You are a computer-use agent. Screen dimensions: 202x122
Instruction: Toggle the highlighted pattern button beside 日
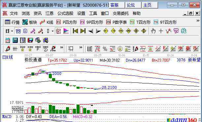(x=18, y=31)
